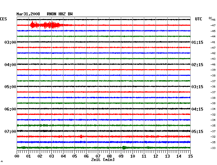Click minute label 11 on axis
This screenshot has width=217, height=165.
pyautogui.click(x=144, y=156)
